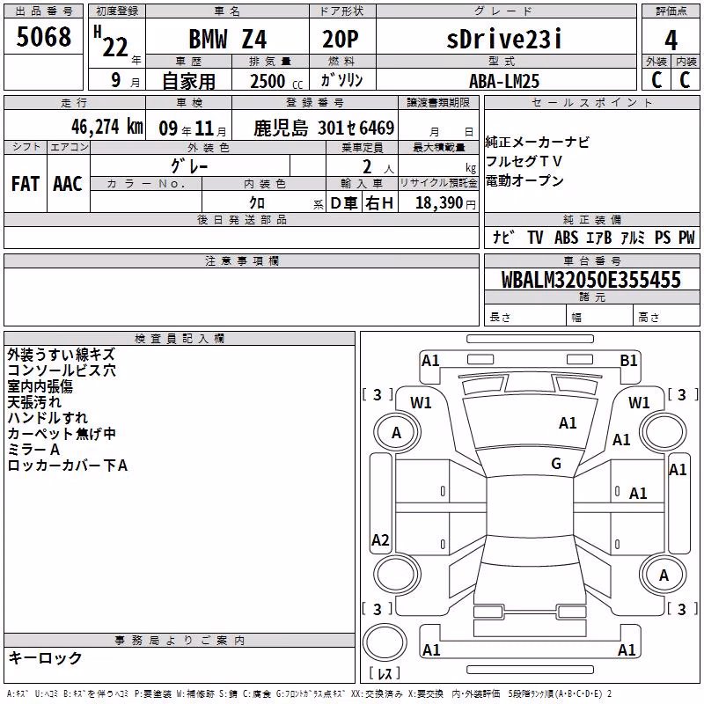Click interior color クロ
704x704 pixels.
[x=257, y=203]
